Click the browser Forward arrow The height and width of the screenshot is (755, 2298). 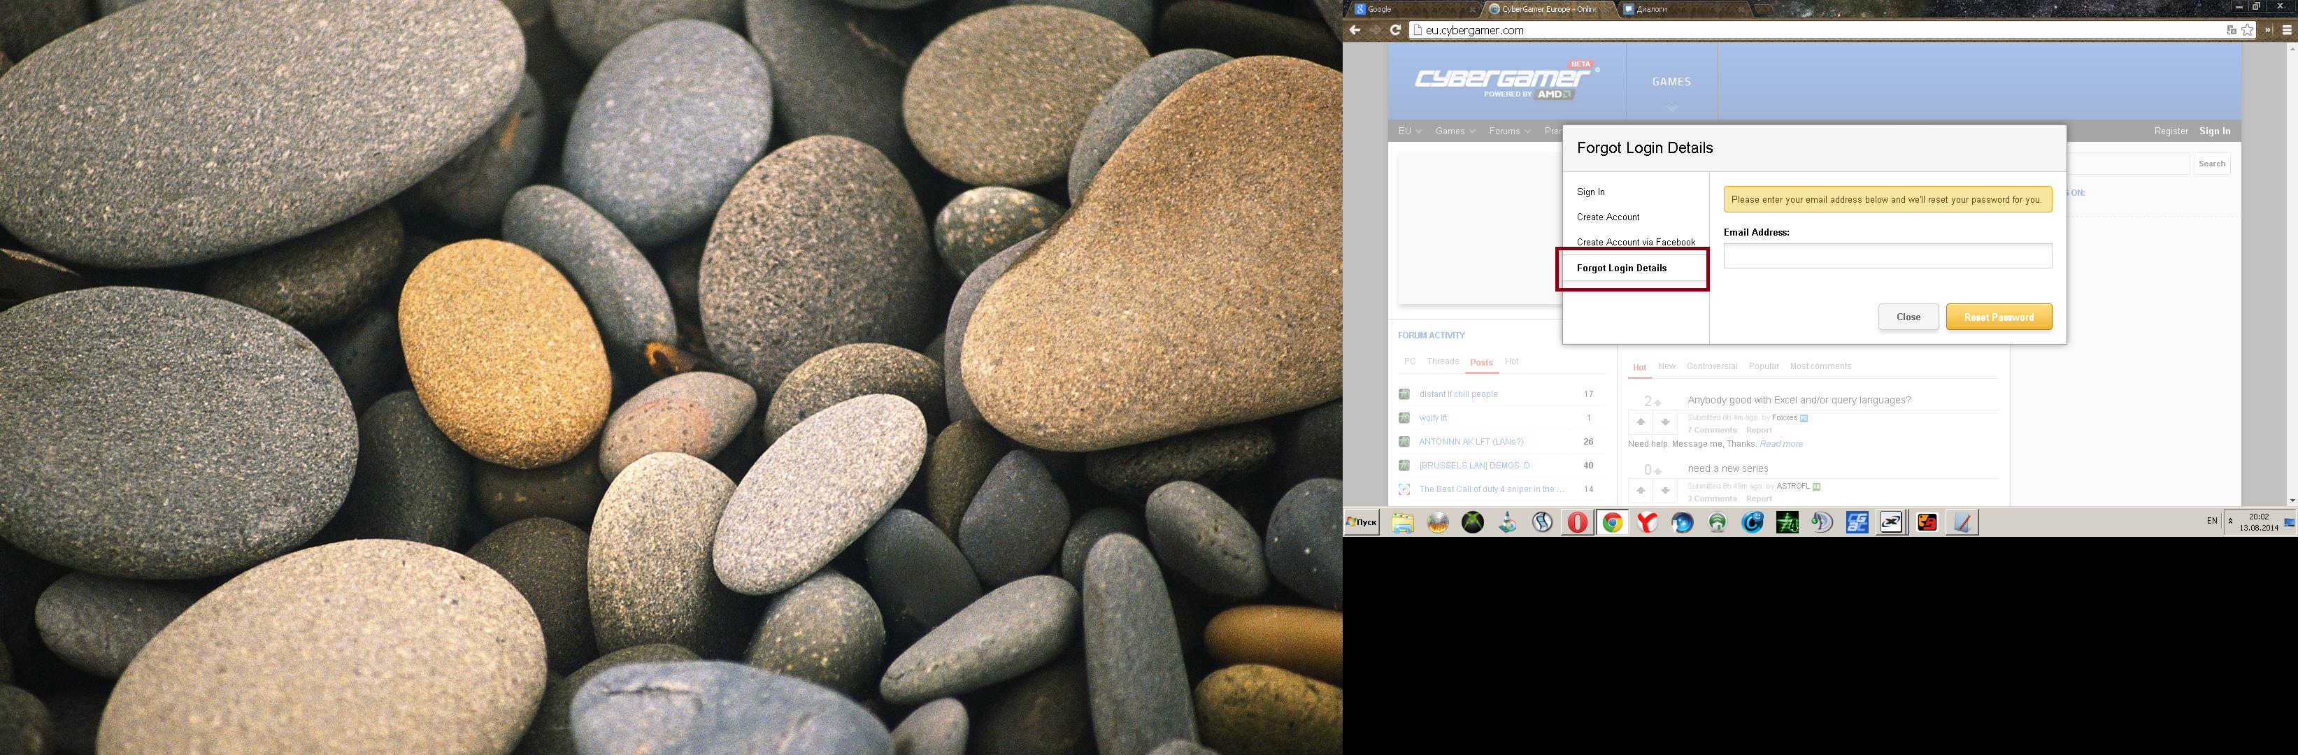point(1375,30)
